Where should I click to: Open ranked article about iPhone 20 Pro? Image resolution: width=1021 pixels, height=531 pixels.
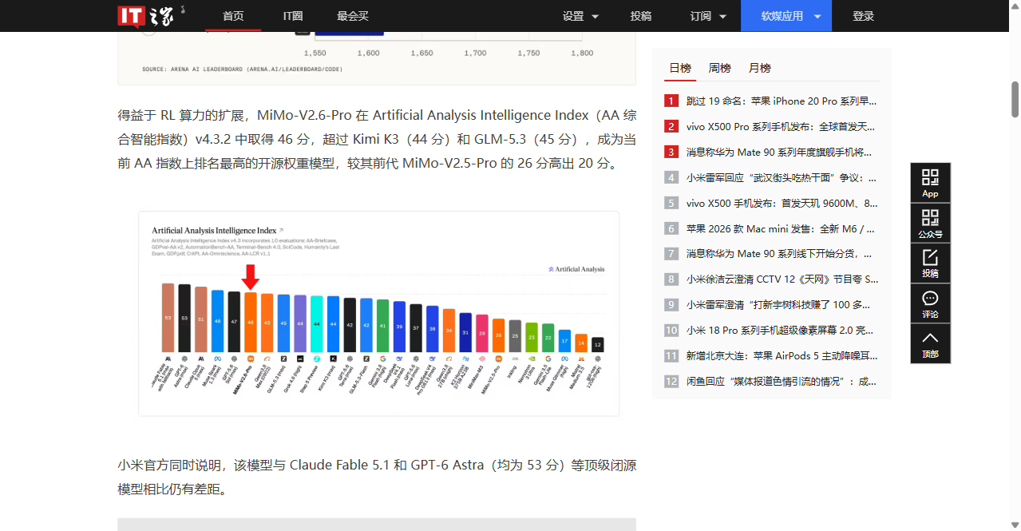coord(782,101)
